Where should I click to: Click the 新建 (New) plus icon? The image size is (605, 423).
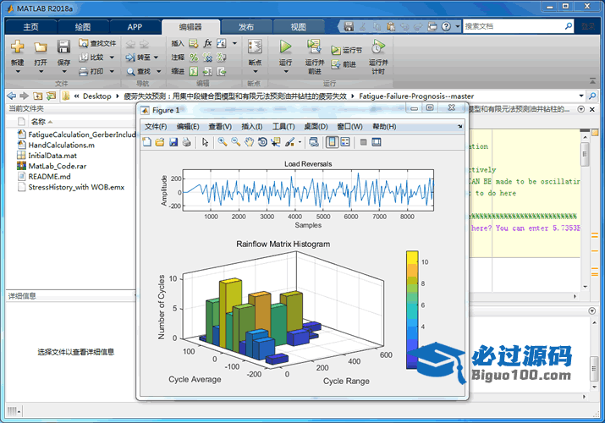(x=18, y=47)
